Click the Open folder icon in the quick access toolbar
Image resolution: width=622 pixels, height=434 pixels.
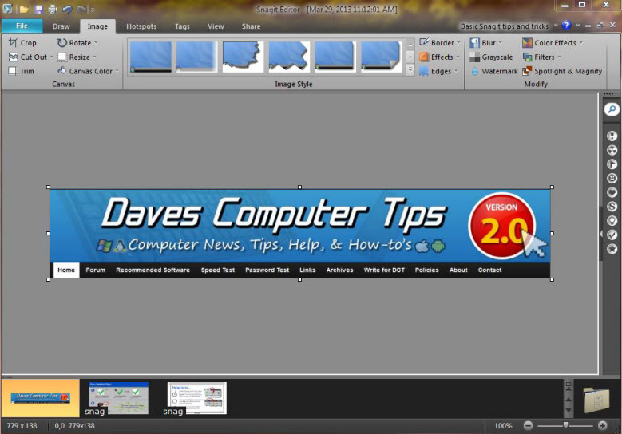[24, 9]
